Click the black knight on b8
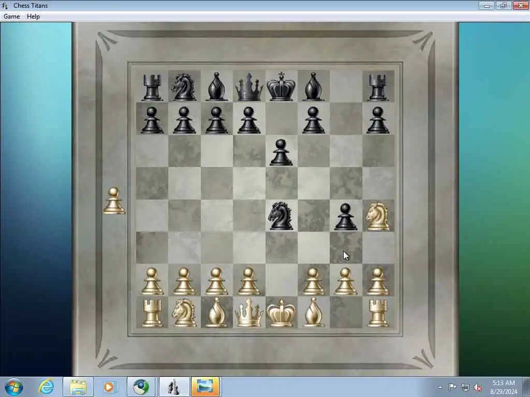 [184, 87]
